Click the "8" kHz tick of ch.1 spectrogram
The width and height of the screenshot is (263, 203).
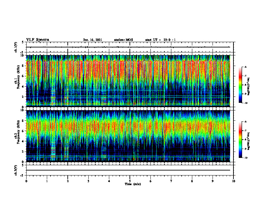pyautogui.click(x=23, y=66)
